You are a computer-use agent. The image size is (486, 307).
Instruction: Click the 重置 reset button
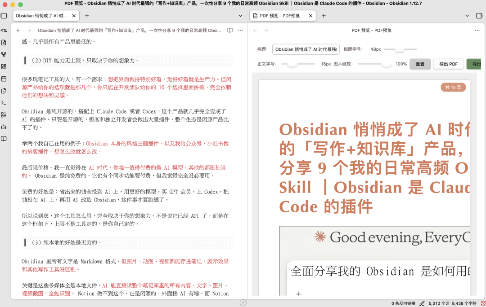click(420, 64)
